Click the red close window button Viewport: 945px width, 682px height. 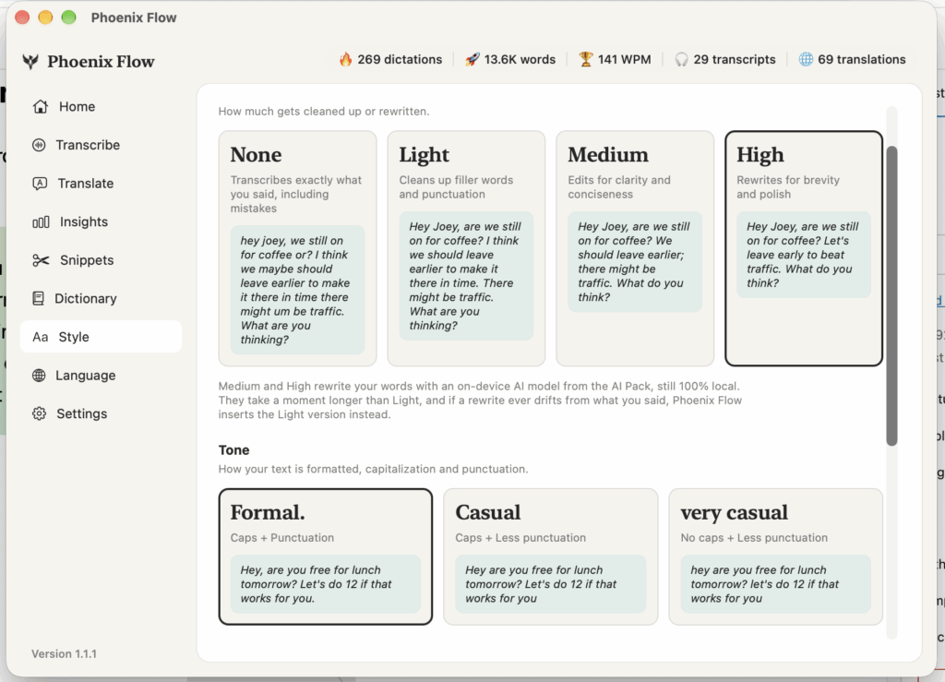(22, 18)
